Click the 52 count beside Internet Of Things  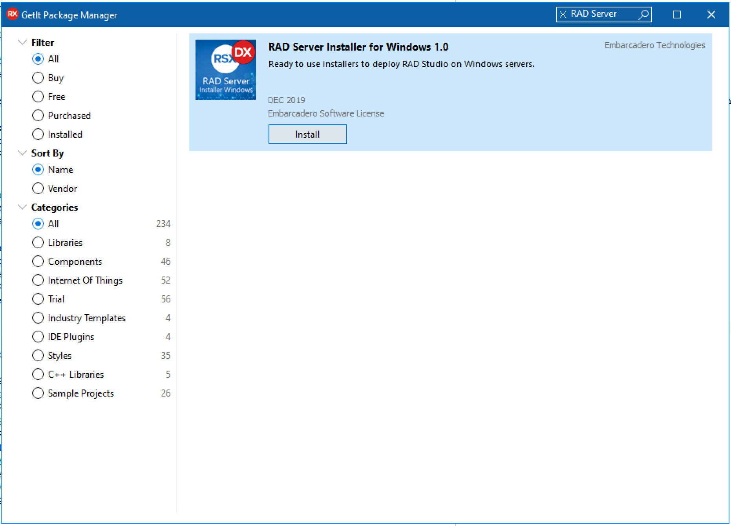[166, 280]
